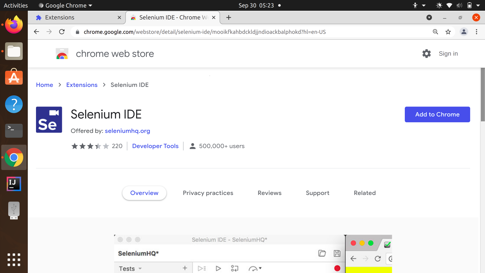The image size is (485, 273).
Task: Click the Add to Chrome button
Action: (437, 114)
